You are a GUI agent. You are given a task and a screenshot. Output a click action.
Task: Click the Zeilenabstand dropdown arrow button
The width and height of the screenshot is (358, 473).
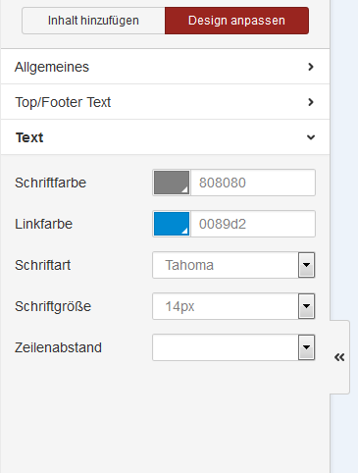307,347
